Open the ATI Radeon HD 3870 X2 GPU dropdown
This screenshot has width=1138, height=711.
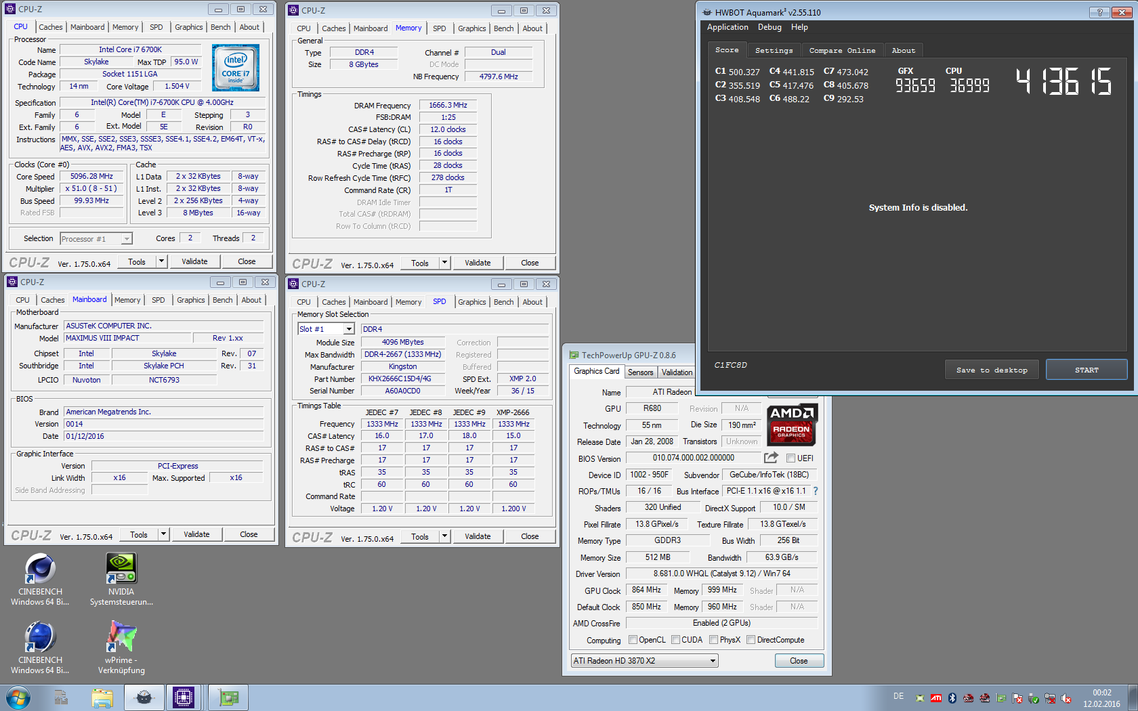[x=644, y=661]
